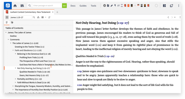
Task: Go to the Home page
Action: [15, 6]
